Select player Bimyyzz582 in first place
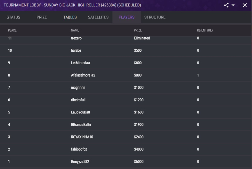Screen dimensions: 252x169 (x=126, y=162)
